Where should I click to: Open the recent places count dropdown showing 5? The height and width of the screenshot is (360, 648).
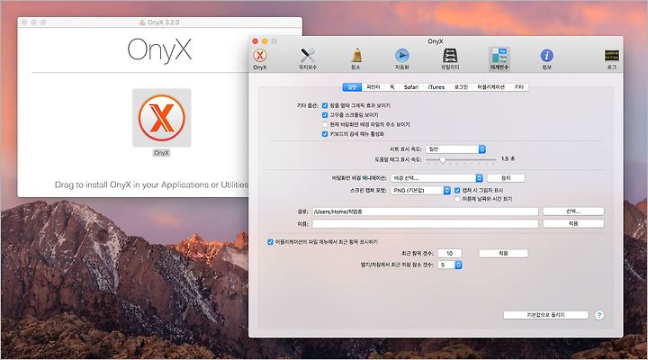[450, 265]
